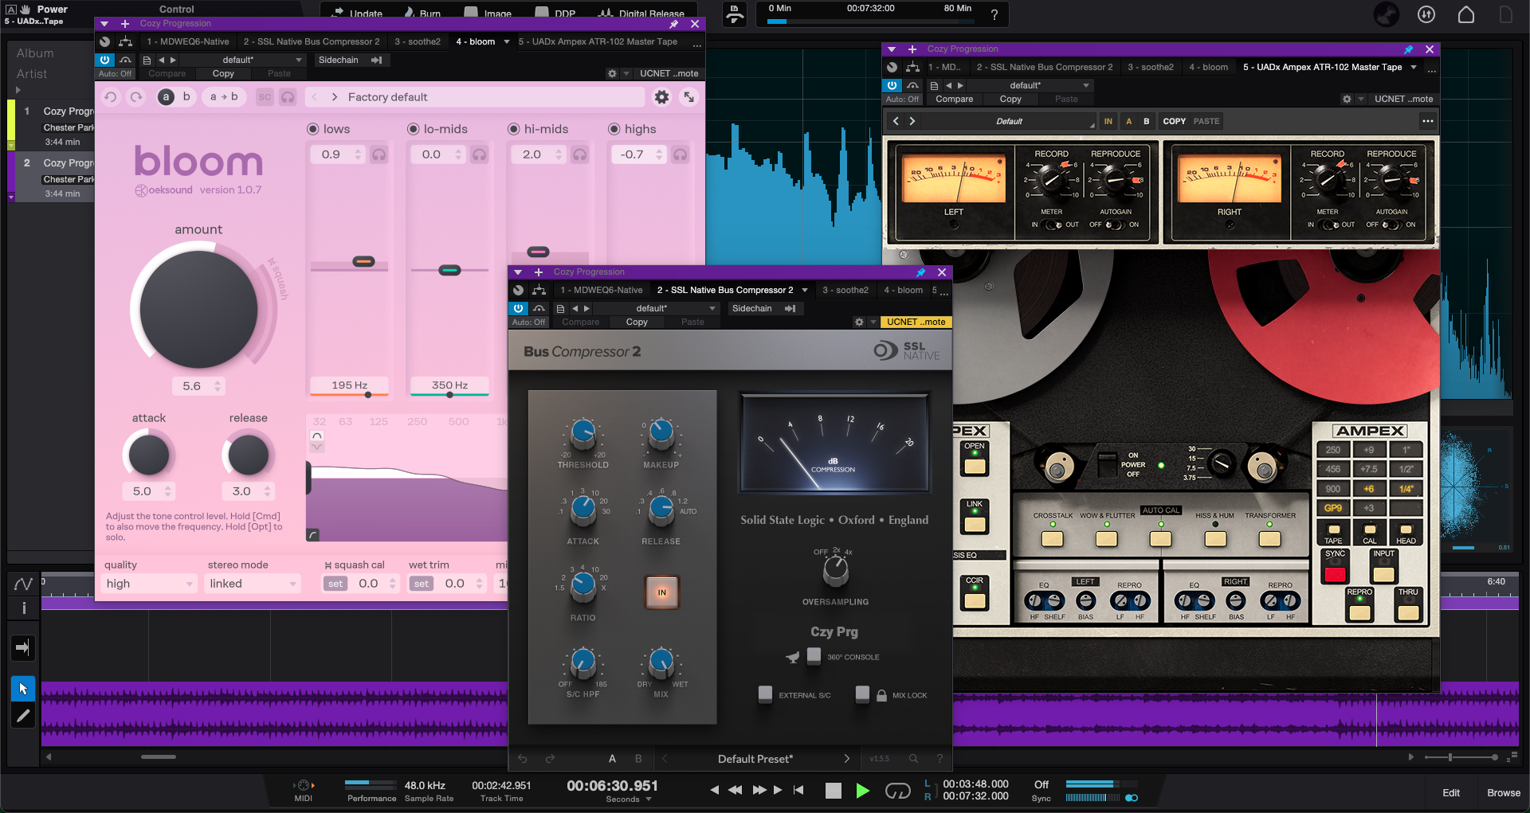Click bloom settings gear icon
Viewport: 1530px width, 813px height.
tap(661, 97)
